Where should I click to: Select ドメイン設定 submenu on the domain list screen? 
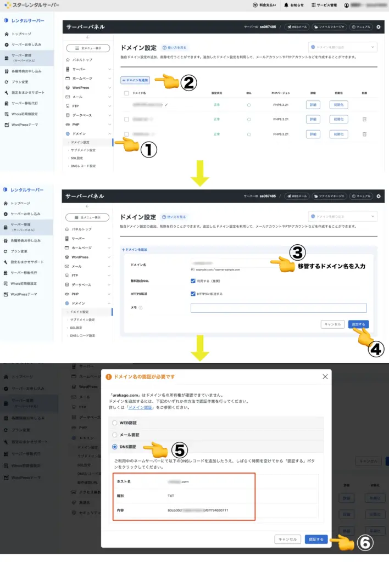pos(80,142)
